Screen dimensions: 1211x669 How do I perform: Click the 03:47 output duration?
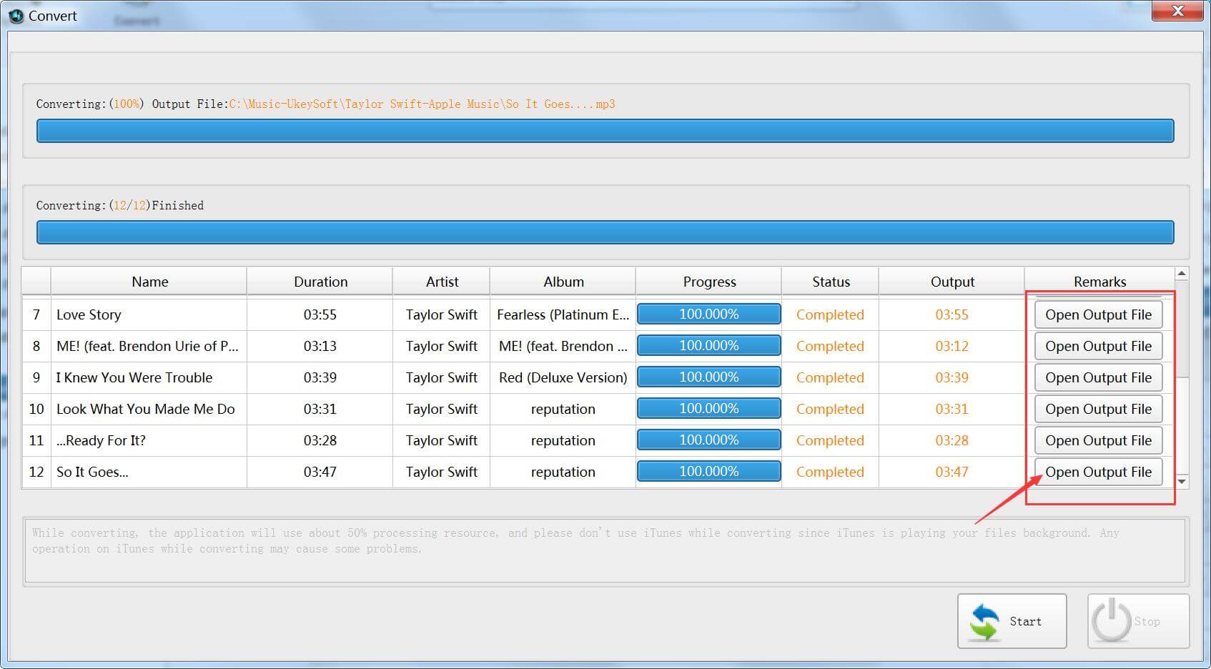coord(951,472)
